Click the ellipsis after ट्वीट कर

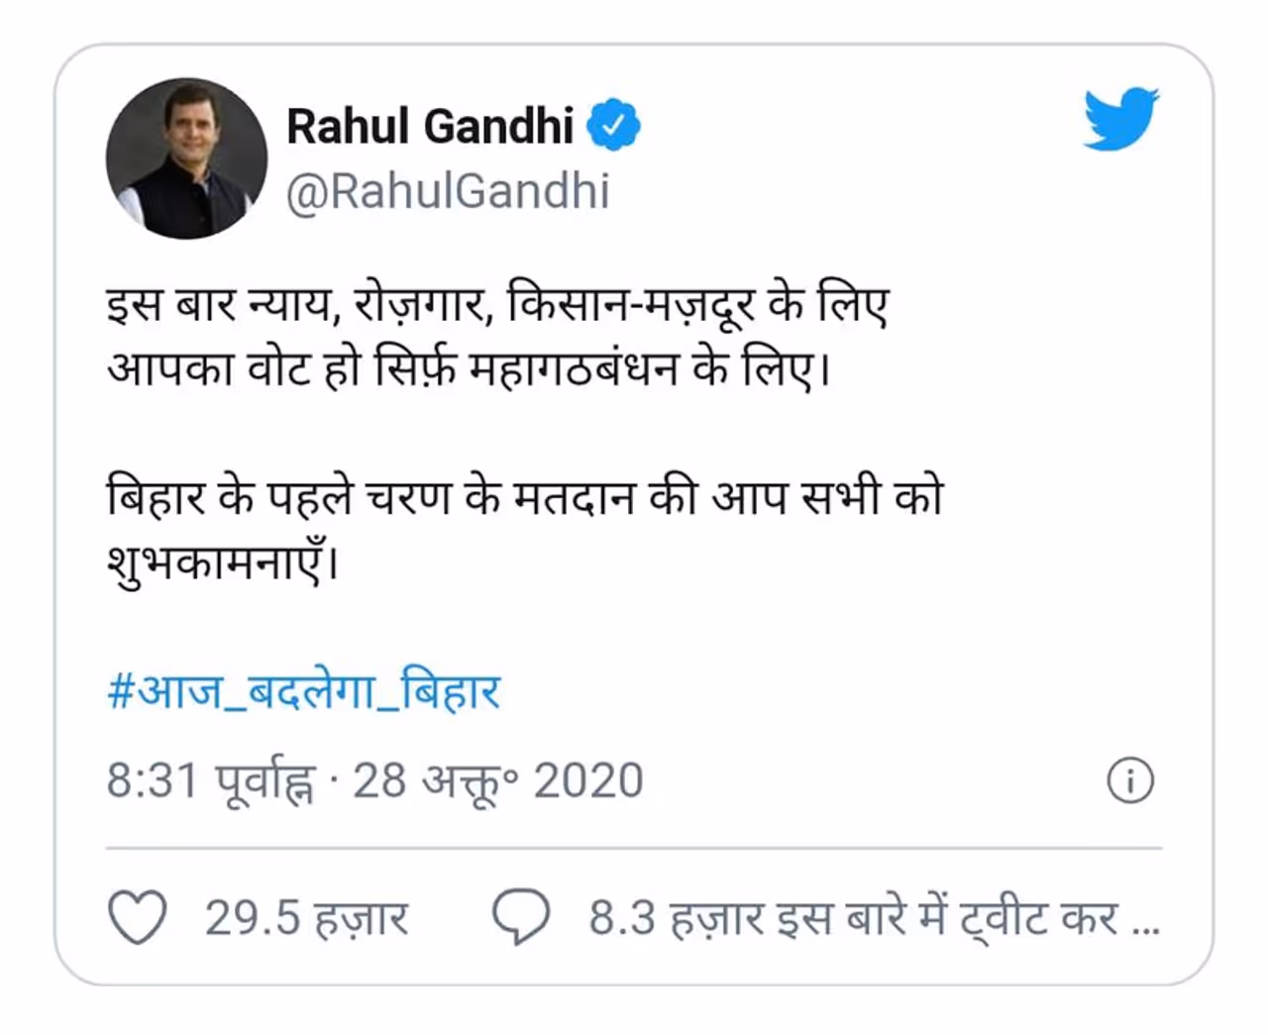point(1145,923)
